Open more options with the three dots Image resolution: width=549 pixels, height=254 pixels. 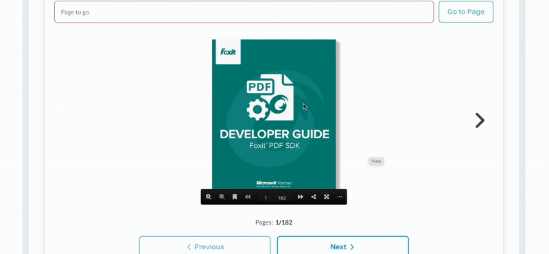[x=339, y=197]
